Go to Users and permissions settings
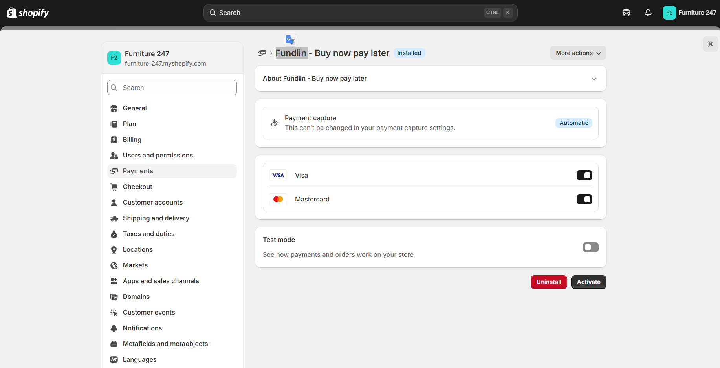Image resolution: width=720 pixels, height=368 pixels. (158, 156)
